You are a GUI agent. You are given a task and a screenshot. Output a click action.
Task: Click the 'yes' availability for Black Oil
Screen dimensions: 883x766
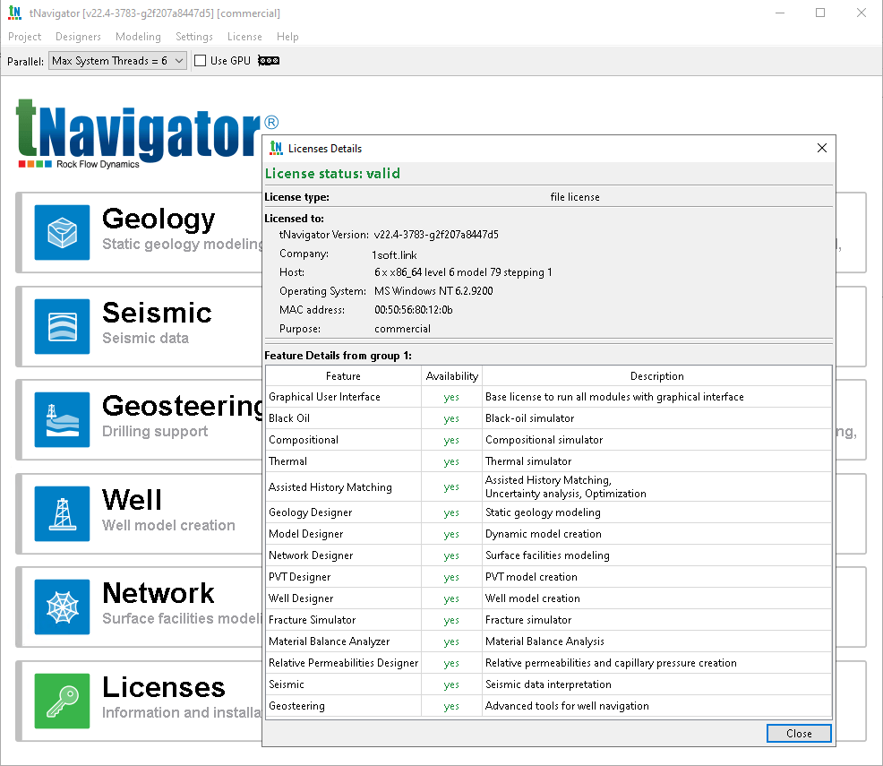[451, 418]
